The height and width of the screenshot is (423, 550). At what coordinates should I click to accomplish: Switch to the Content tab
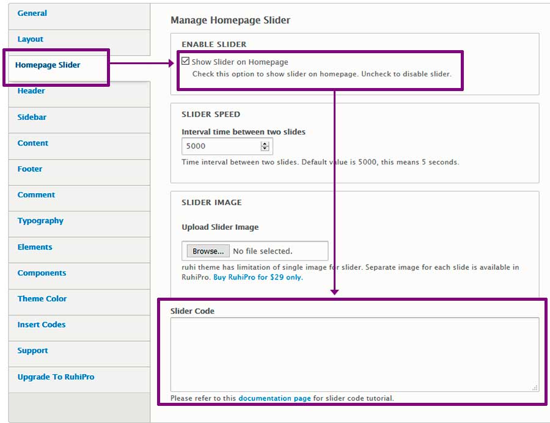point(33,143)
